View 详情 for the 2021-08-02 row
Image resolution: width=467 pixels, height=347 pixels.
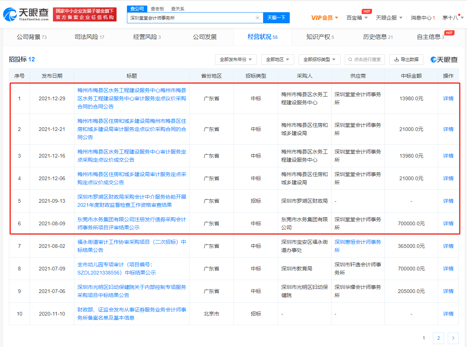click(448, 246)
